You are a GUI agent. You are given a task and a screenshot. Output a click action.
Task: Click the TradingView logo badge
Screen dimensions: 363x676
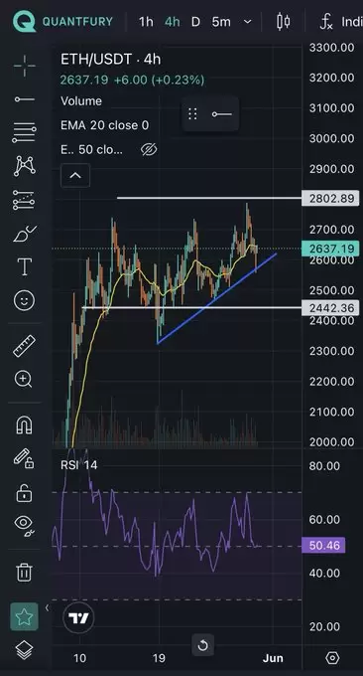coord(78,618)
